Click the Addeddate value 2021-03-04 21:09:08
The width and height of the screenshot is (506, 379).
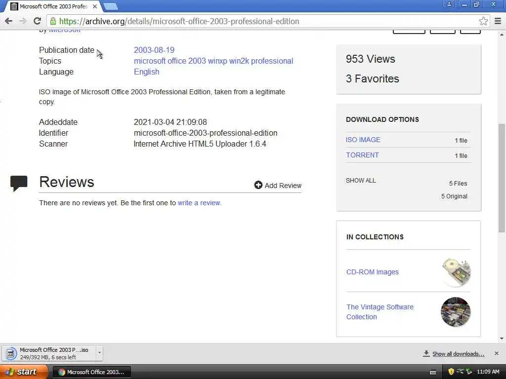tap(170, 122)
